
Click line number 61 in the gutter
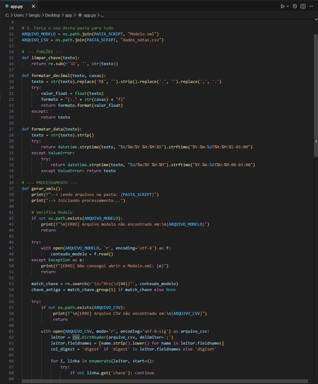click(11, 331)
